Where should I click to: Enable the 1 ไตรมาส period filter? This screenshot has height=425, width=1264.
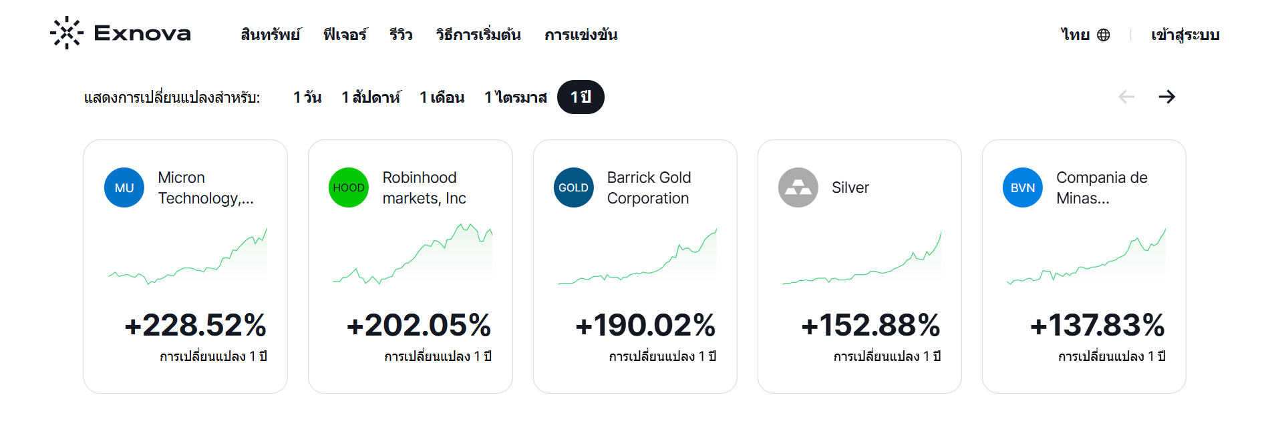516,97
